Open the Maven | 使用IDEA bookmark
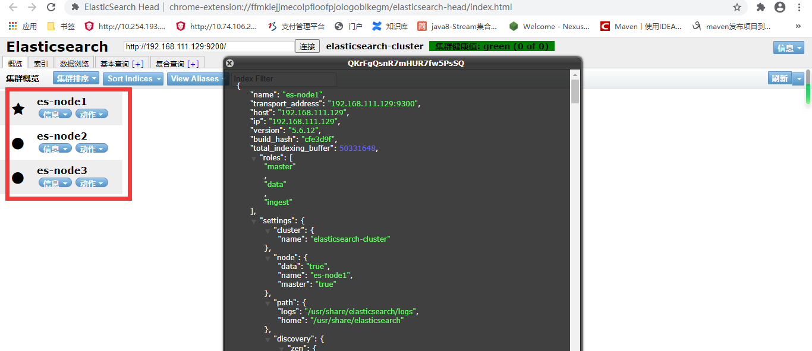 (x=641, y=26)
